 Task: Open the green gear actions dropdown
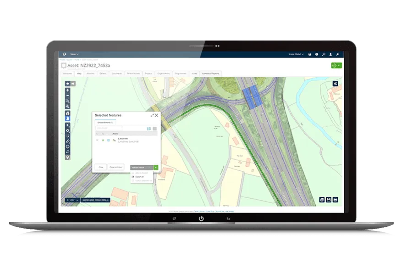pos(336,66)
